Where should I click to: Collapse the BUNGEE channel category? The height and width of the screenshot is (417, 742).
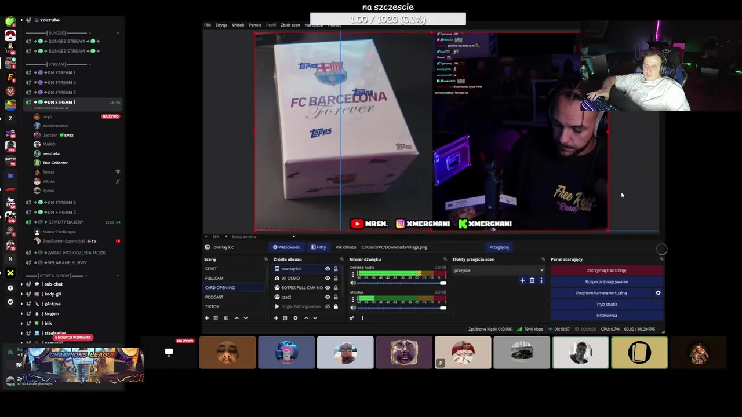pyautogui.click(x=56, y=33)
